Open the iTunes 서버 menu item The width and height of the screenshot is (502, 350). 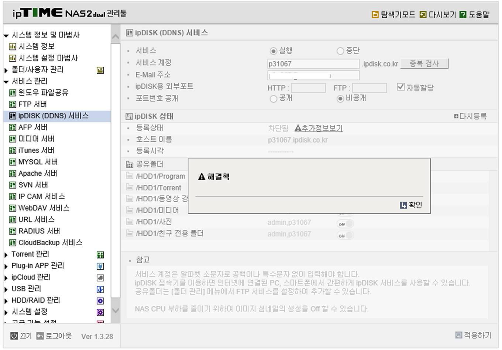click(36, 150)
